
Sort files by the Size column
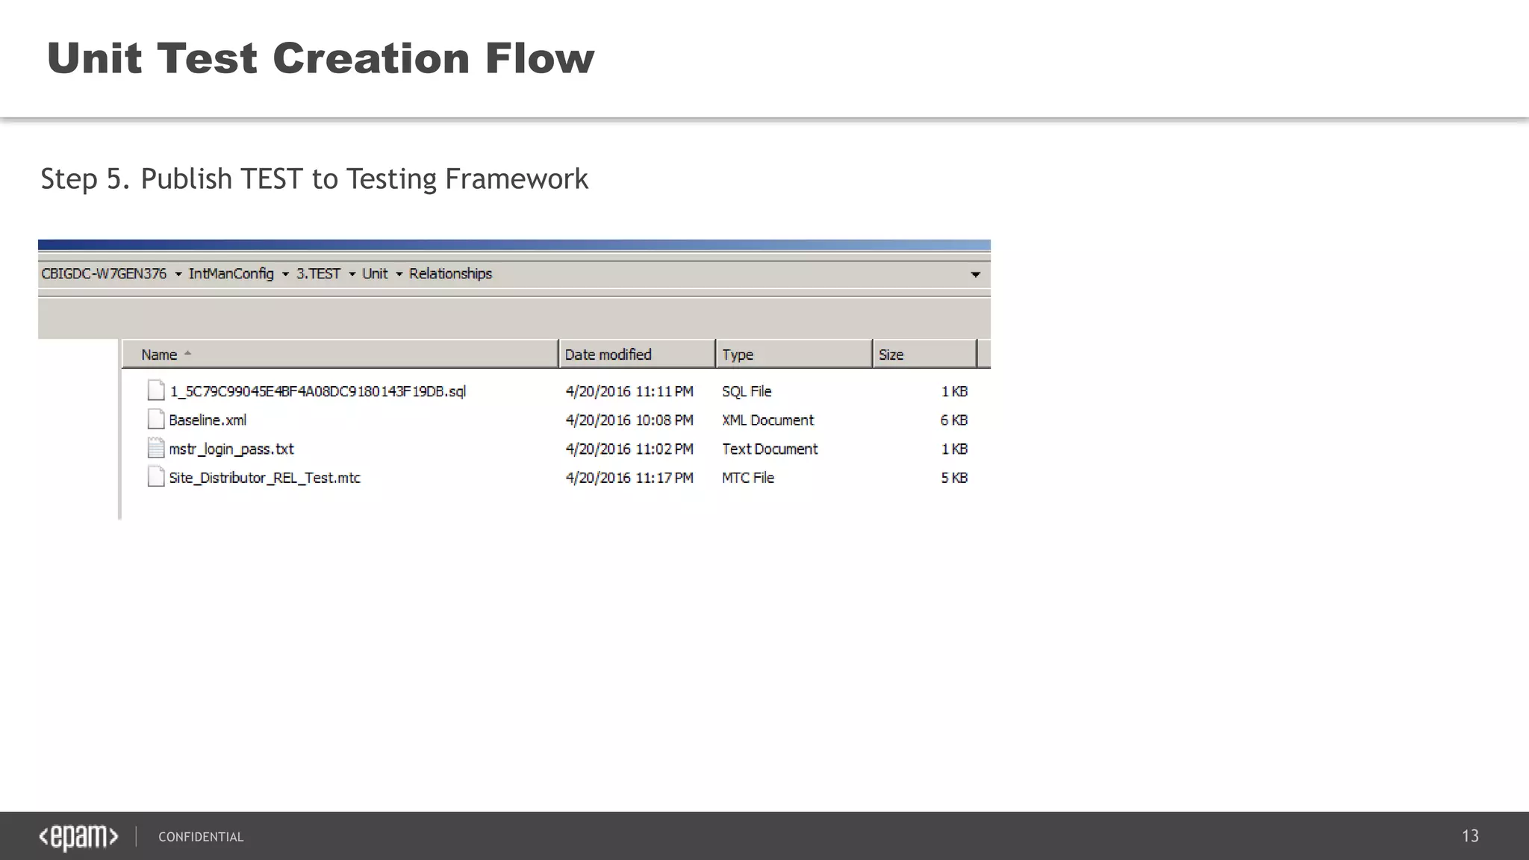(924, 354)
